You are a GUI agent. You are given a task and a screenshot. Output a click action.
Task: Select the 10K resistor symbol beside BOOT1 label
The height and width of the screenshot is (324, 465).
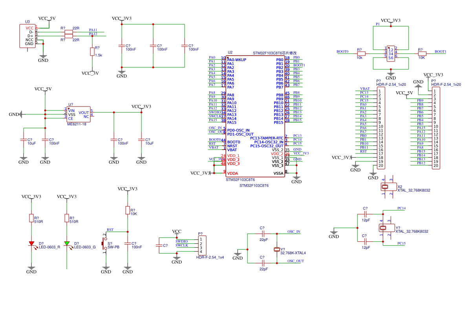point(422,54)
